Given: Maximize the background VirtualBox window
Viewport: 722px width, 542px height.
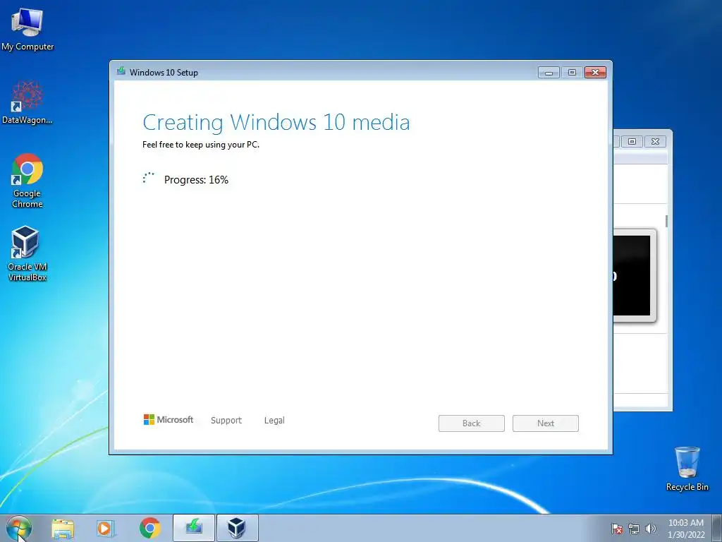Looking at the screenshot, I should 632,141.
